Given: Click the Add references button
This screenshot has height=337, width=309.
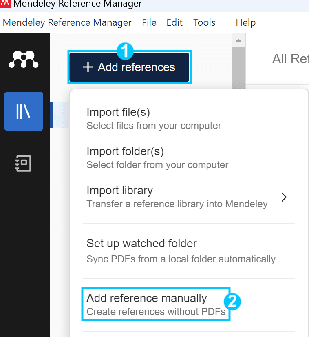Looking at the screenshot, I should tap(129, 67).
